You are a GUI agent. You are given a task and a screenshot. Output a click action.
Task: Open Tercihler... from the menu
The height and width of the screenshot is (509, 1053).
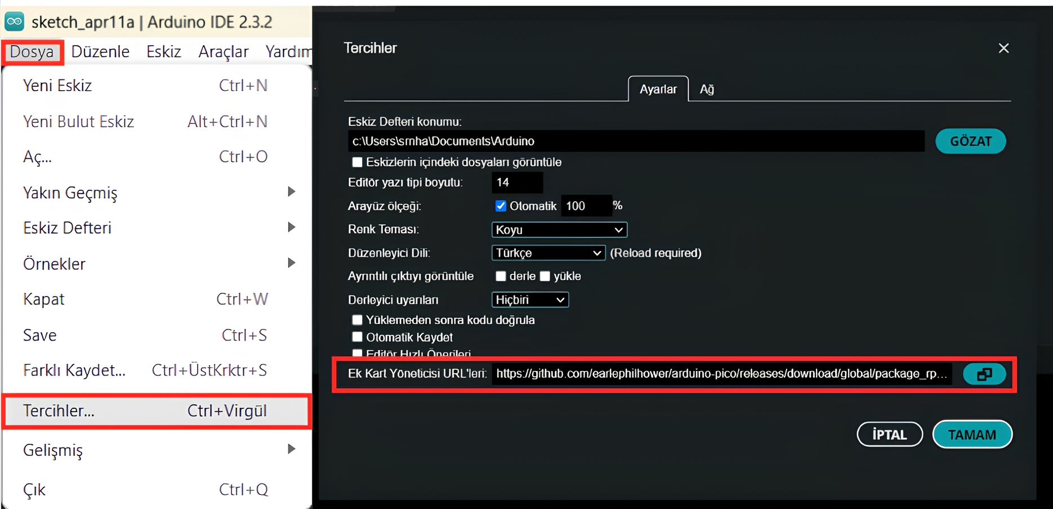point(157,411)
